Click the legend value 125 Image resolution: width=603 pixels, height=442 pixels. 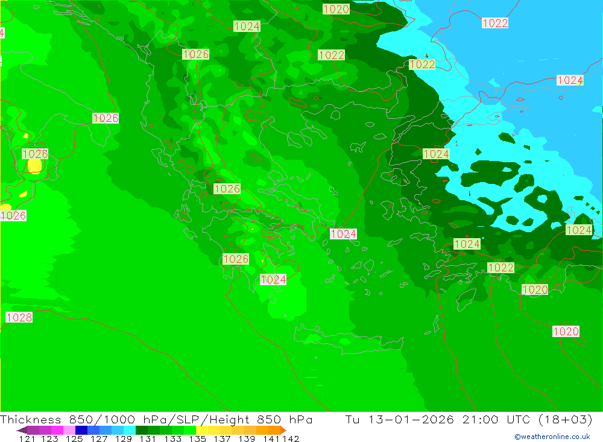[x=74, y=438]
